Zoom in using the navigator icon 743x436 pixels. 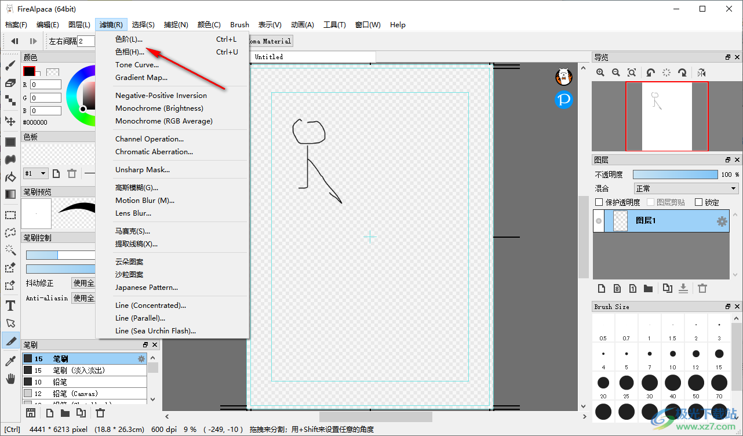(x=600, y=72)
